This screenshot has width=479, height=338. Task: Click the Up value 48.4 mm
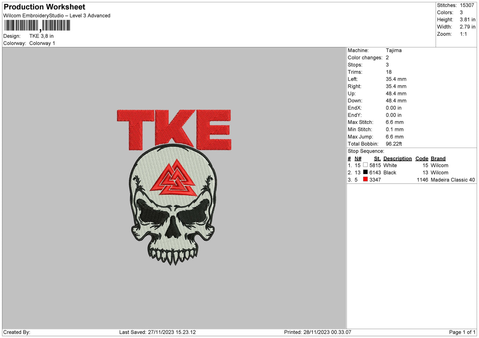[396, 94]
